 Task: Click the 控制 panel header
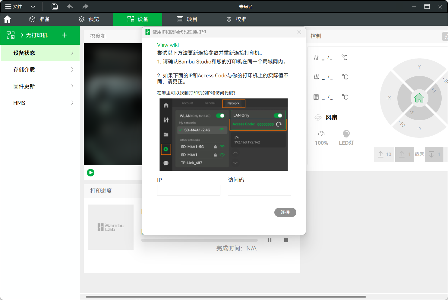(316, 36)
